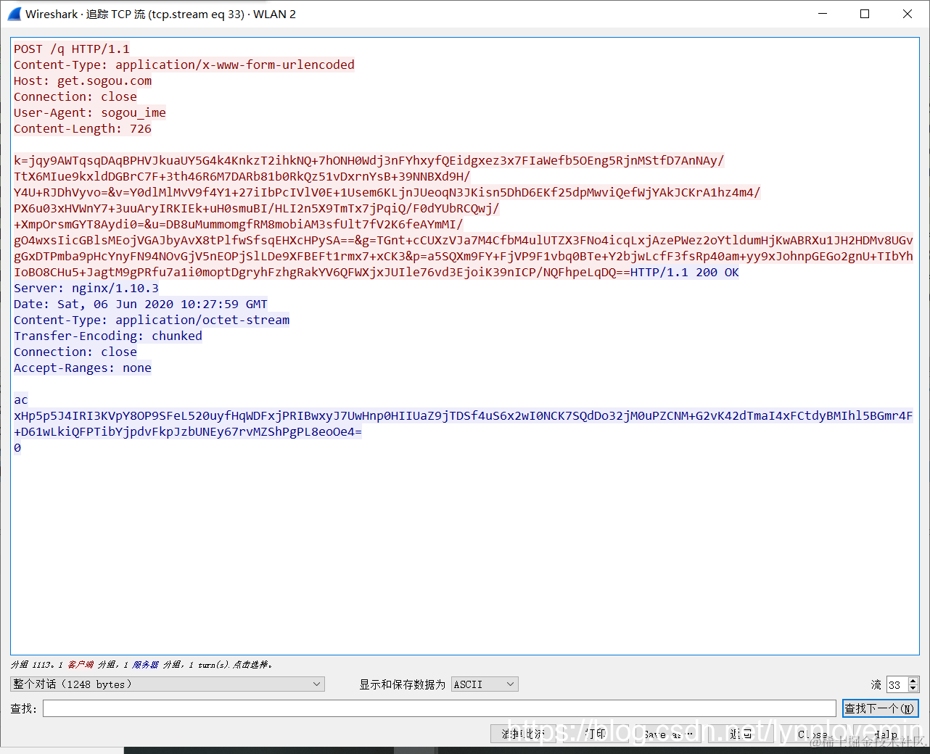The height and width of the screenshot is (754, 930).
Task: Click the 'Date: Sat, 06 Jun 2020' line
Action: point(141,304)
